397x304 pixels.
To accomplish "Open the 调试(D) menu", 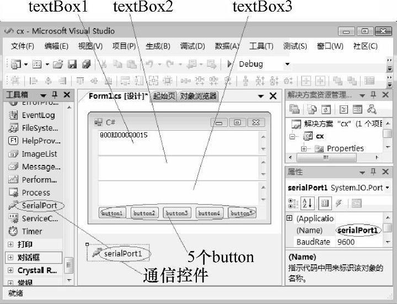I will coord(192,46).
